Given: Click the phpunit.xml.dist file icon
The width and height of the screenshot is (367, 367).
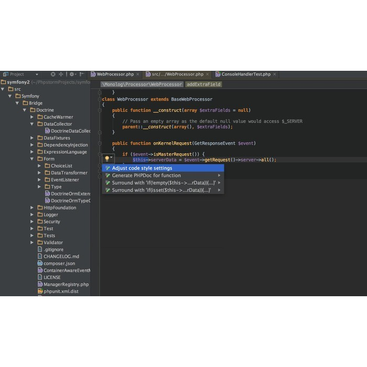Looking at the screenshot, I should (40, 291).
